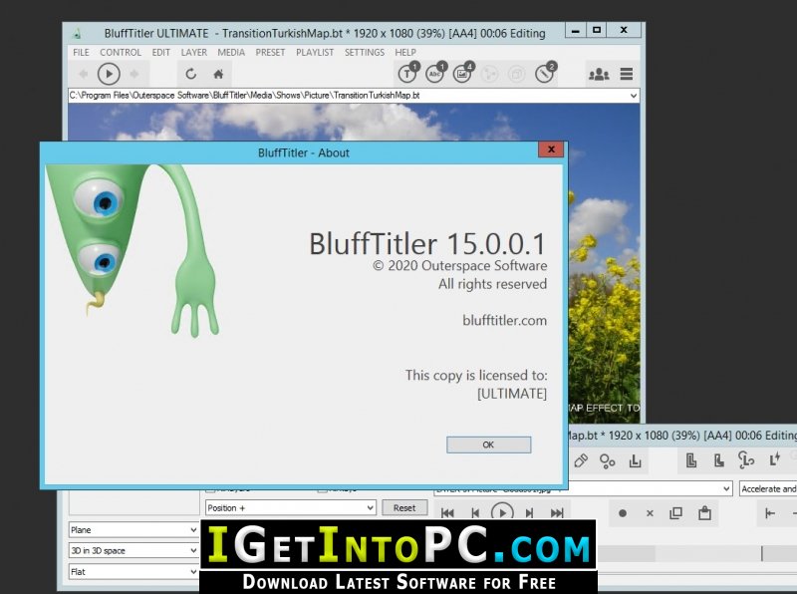Viewport: 797px width, 594px height.
Task: Open the LAYER menu
Action: (x=193, y=53)
